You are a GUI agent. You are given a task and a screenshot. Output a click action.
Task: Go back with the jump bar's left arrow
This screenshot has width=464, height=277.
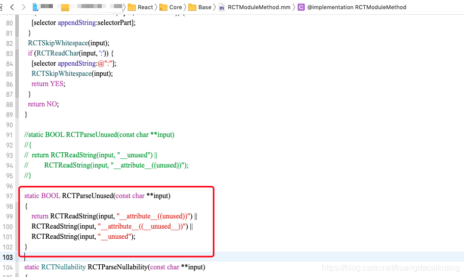[12, 7]
